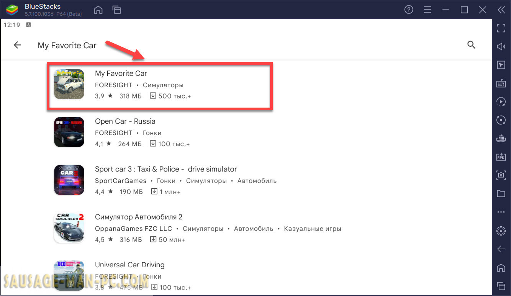Click the "316 МБ" size label
This screenshot has height=296, width=511.
131,240
